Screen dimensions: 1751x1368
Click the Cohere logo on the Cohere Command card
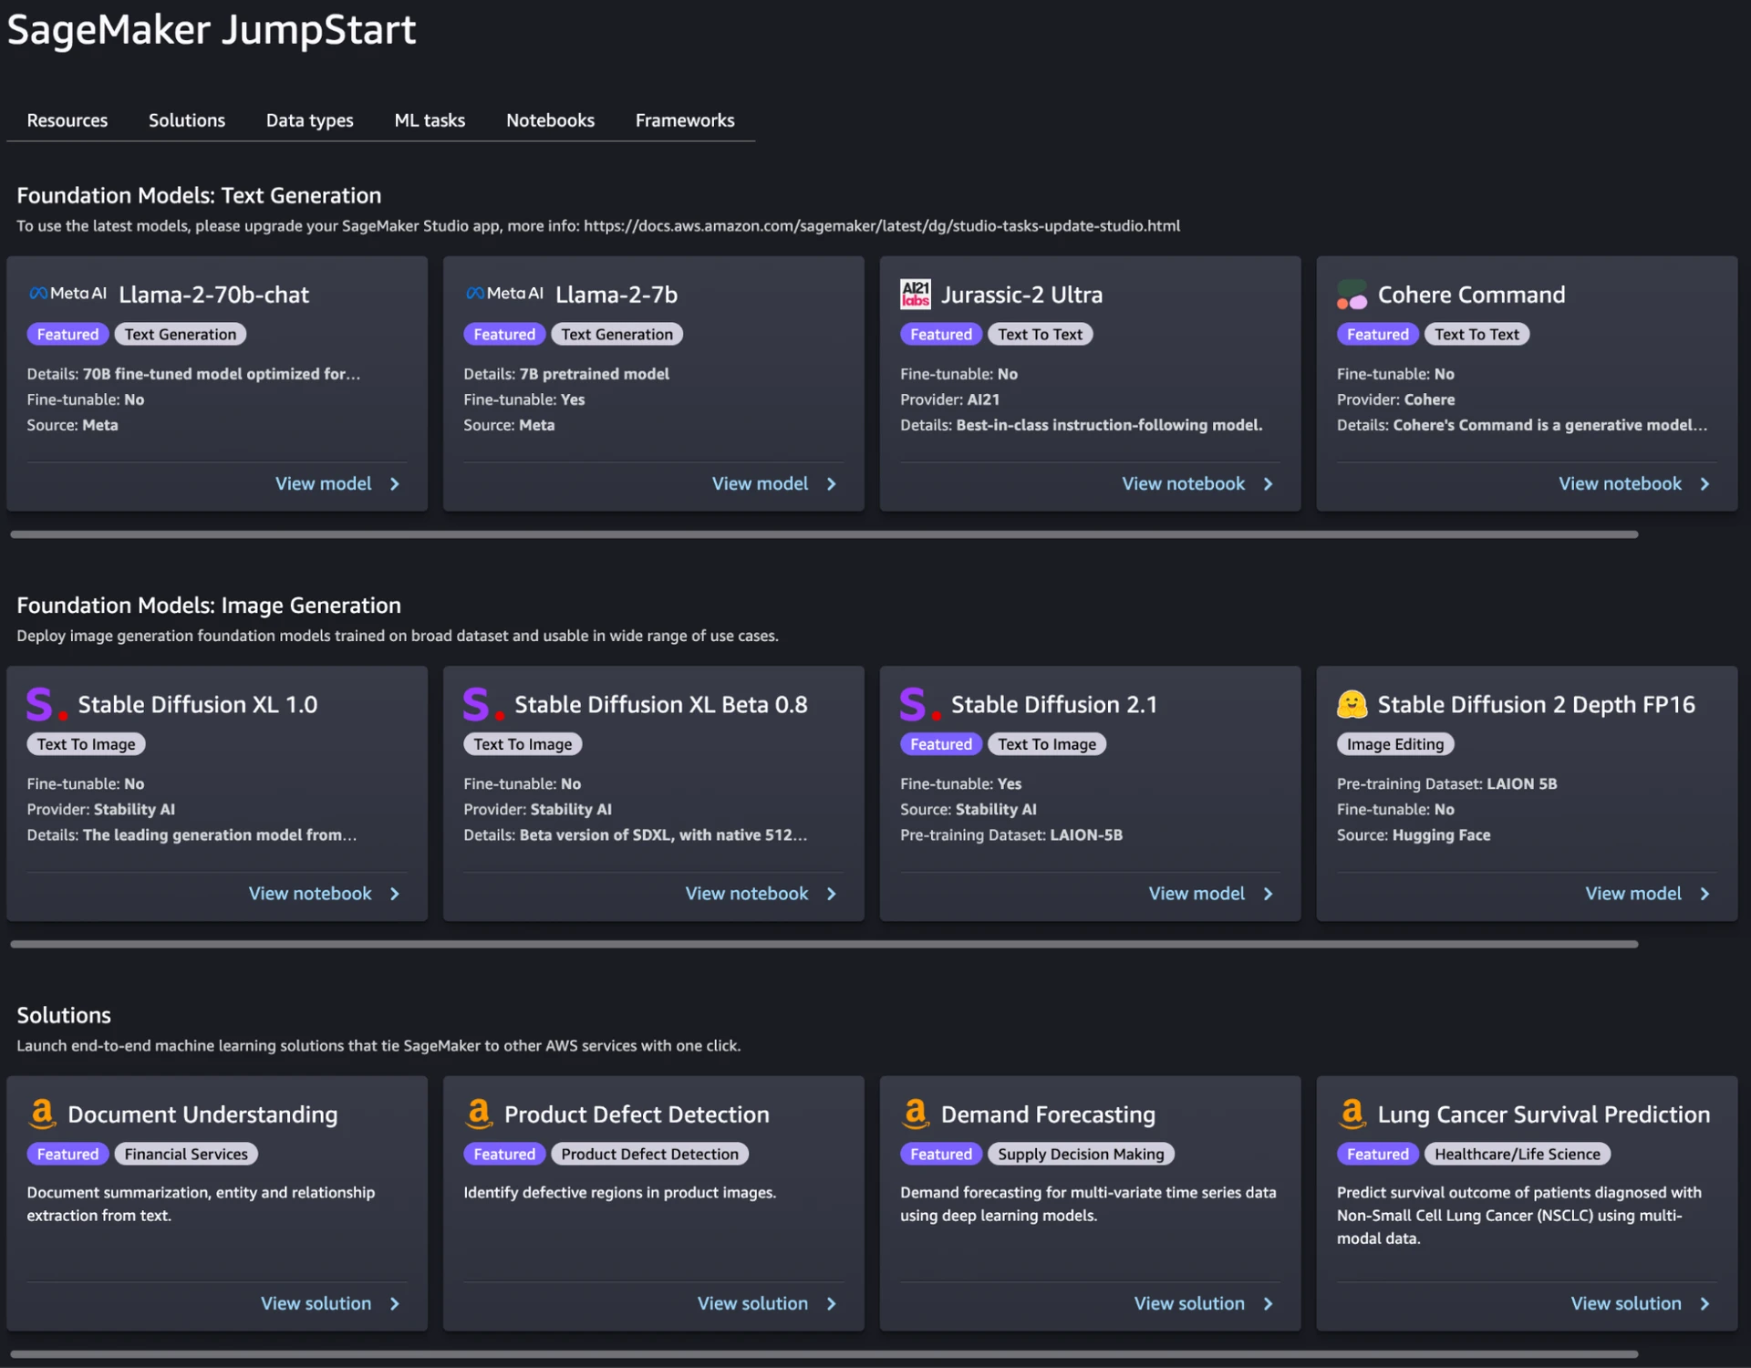click(x=1352, y=295)
